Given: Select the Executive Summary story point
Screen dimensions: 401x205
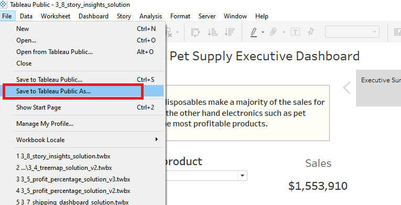Looking at the screenshot, I should click(378, 88).
